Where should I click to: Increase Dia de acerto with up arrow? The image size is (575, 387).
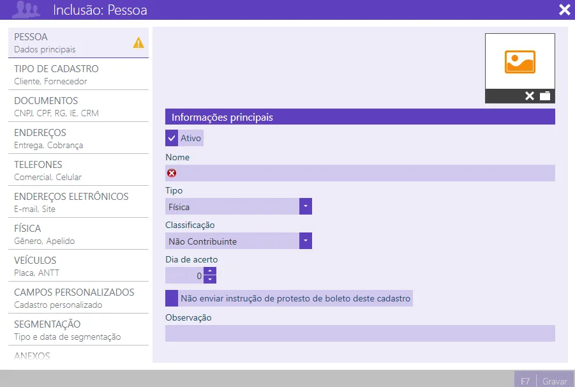pyautogui.click(x=210, y=271)
